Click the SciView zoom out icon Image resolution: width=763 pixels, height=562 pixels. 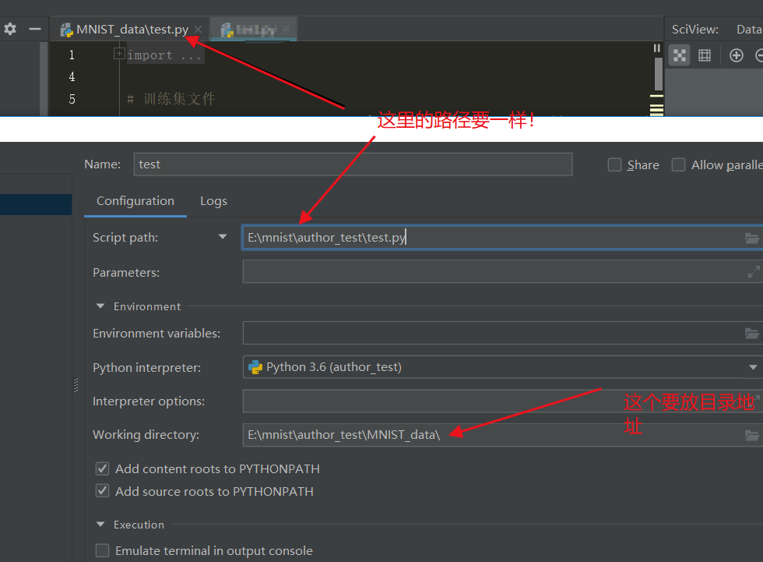759,55
